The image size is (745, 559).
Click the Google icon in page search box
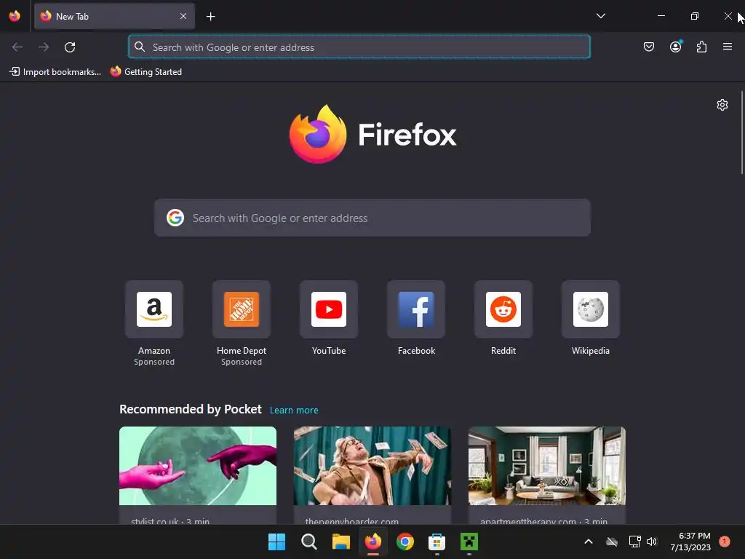(x=175, y=218)
